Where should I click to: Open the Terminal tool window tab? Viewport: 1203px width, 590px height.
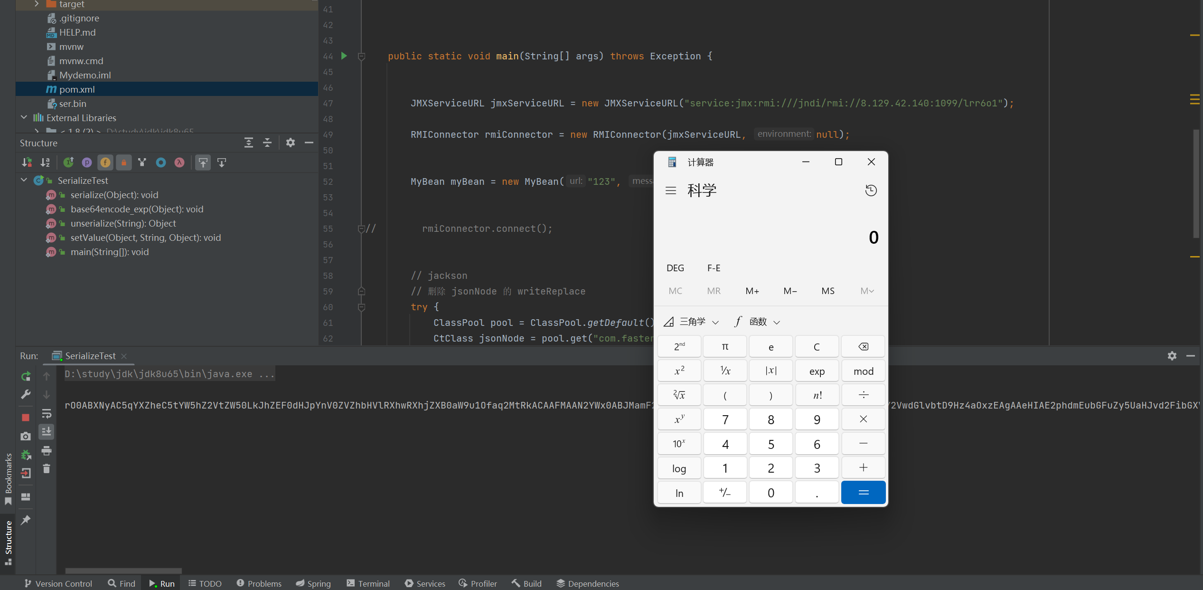(x=368, y=583)
